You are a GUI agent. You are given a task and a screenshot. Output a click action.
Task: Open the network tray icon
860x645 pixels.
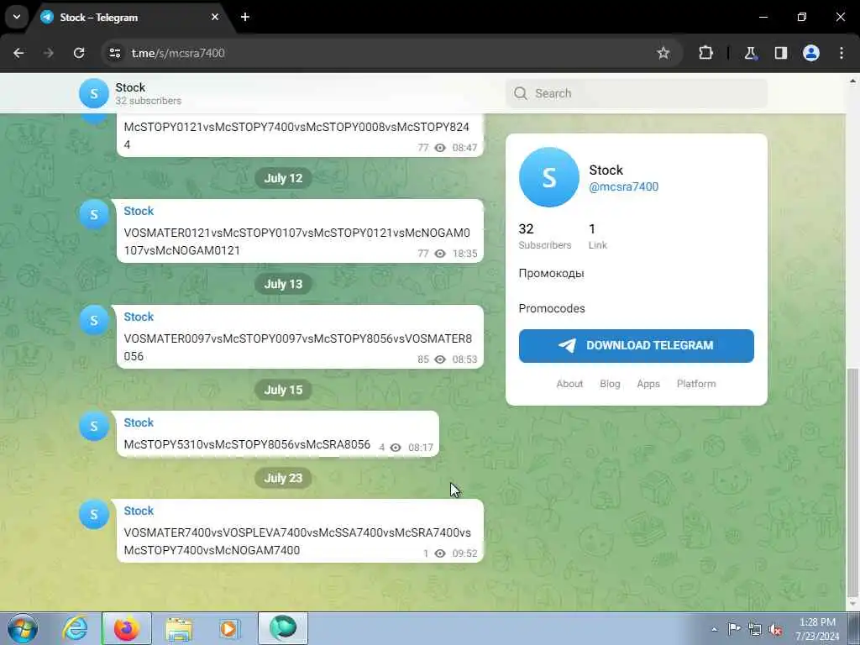[755, 629]
